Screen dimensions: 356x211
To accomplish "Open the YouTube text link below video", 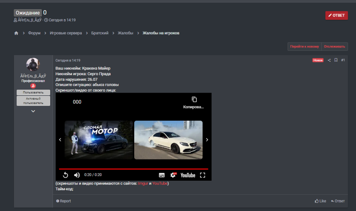I will coord(160,183).
